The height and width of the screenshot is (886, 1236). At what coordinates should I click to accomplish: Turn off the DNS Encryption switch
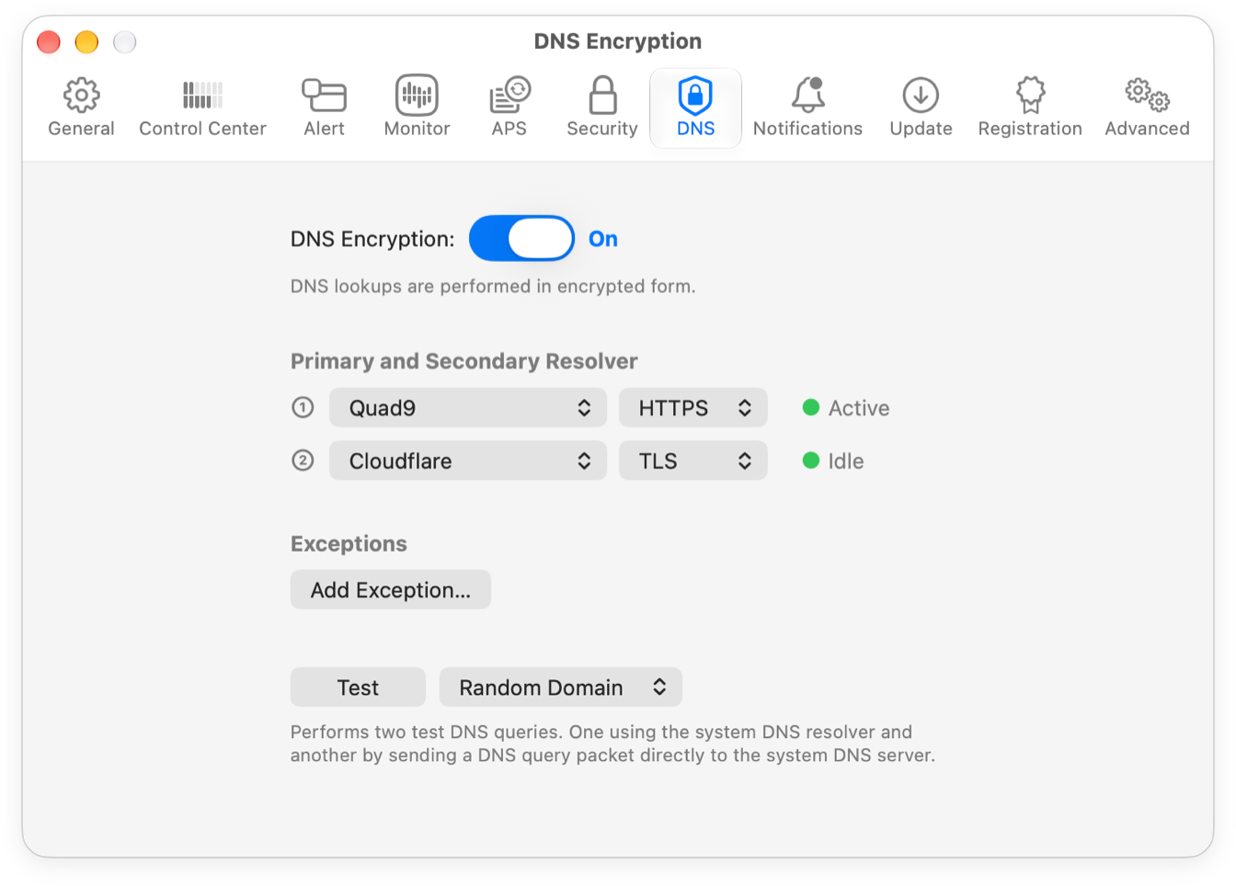[521, 239]
